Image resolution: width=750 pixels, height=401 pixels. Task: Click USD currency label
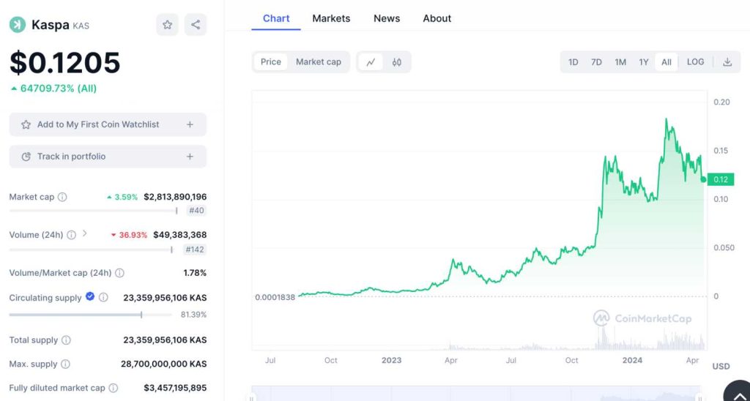click(721, 367)
